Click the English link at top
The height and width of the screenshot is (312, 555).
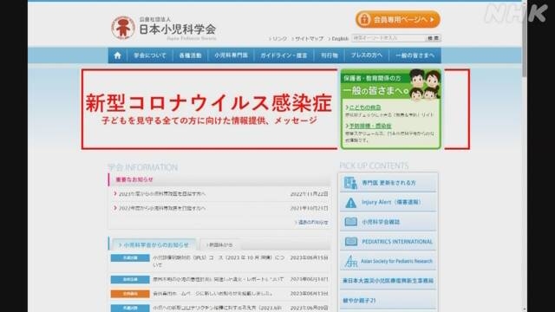(x=339, y=38)
